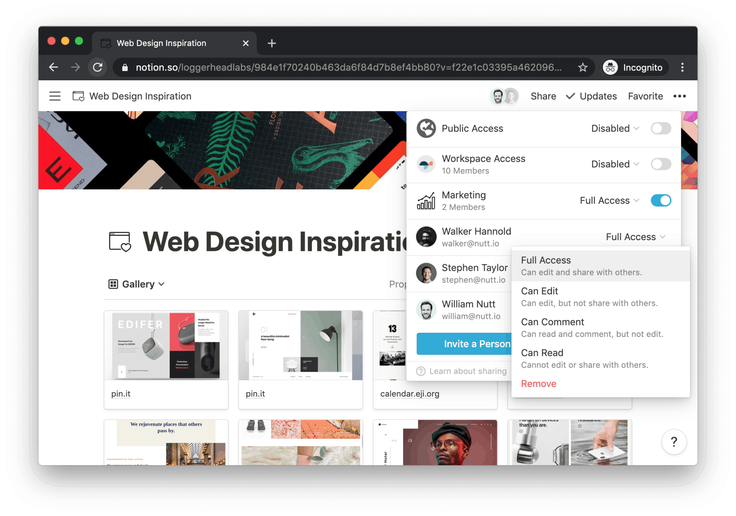This screenshot has height=516, width=736.
Task: Open the EDIFER pin.it gallery card
Action: click(x=166, y=359)
